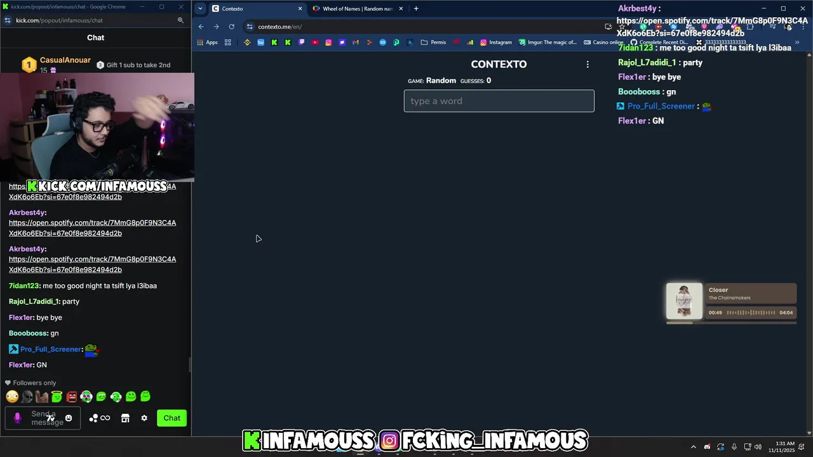Open the tab groups grid icon
Image resolution: width=813 pixels, height=457 pixels.
tap(227, 43)
